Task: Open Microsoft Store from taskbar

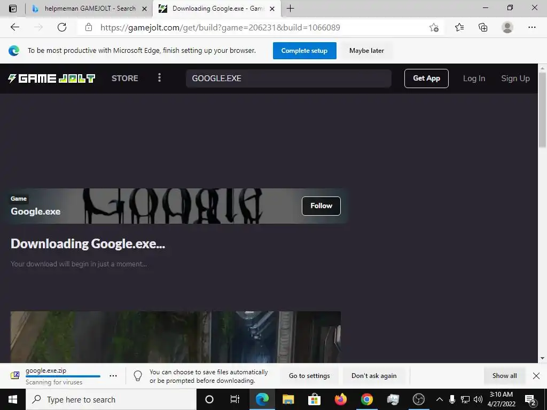Action: click(x=314, y=399)
